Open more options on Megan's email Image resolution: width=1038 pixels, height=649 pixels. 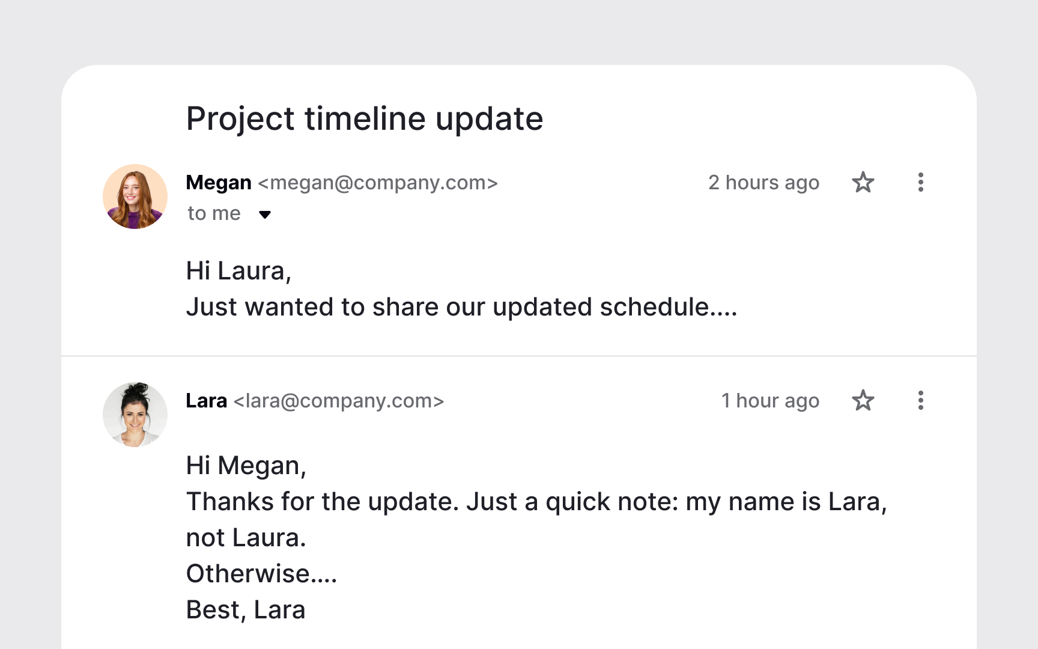click(920, 182)
